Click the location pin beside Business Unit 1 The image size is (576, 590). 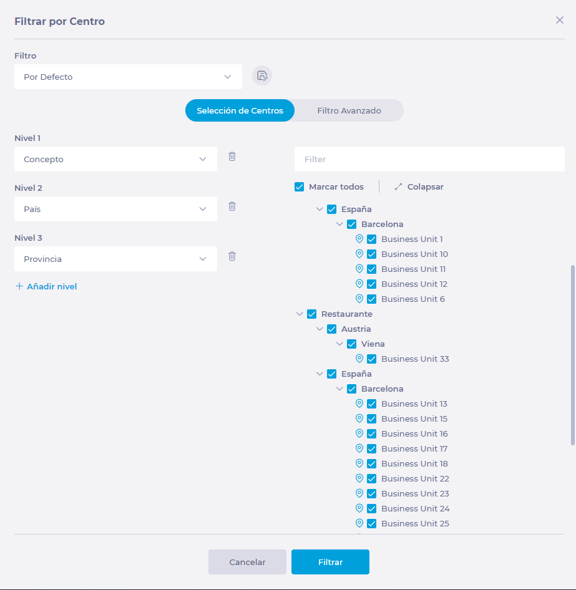coord(359,239)
